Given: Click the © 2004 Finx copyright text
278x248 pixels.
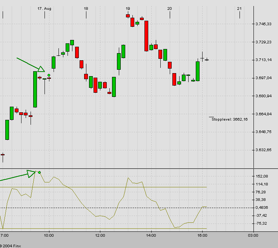Looking at the screenshot, I should pyautogui.click(x=11, y=246).
